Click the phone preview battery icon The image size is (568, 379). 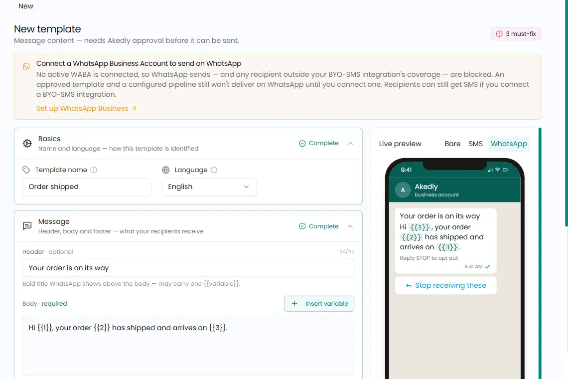(506, 170)
